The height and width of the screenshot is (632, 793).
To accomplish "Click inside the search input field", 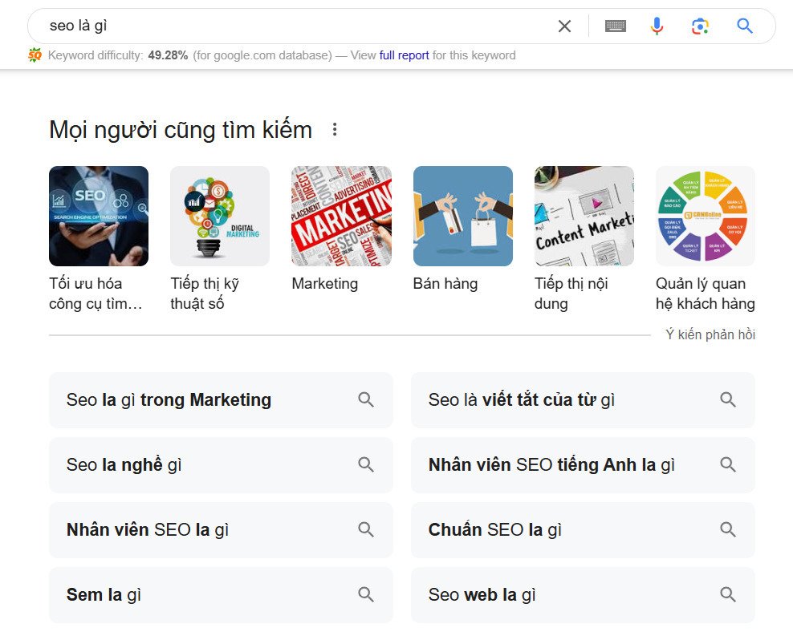I will (x=241, y=25).
